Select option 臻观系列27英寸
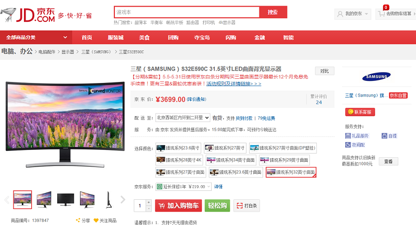This screenshot has height=235, width=416. (x=225, y=148)
